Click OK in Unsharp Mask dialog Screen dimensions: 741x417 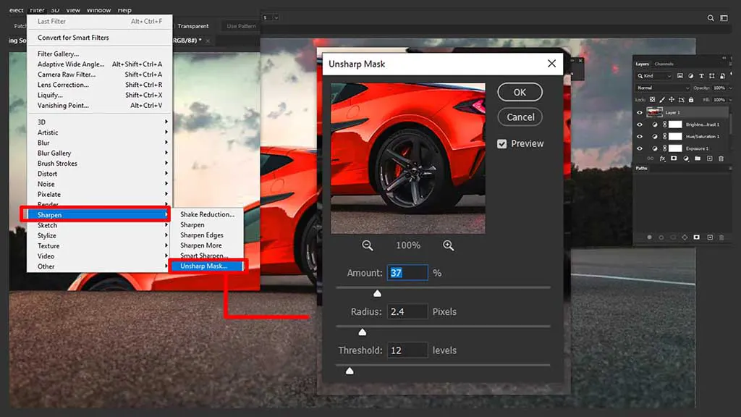(520, 92)
